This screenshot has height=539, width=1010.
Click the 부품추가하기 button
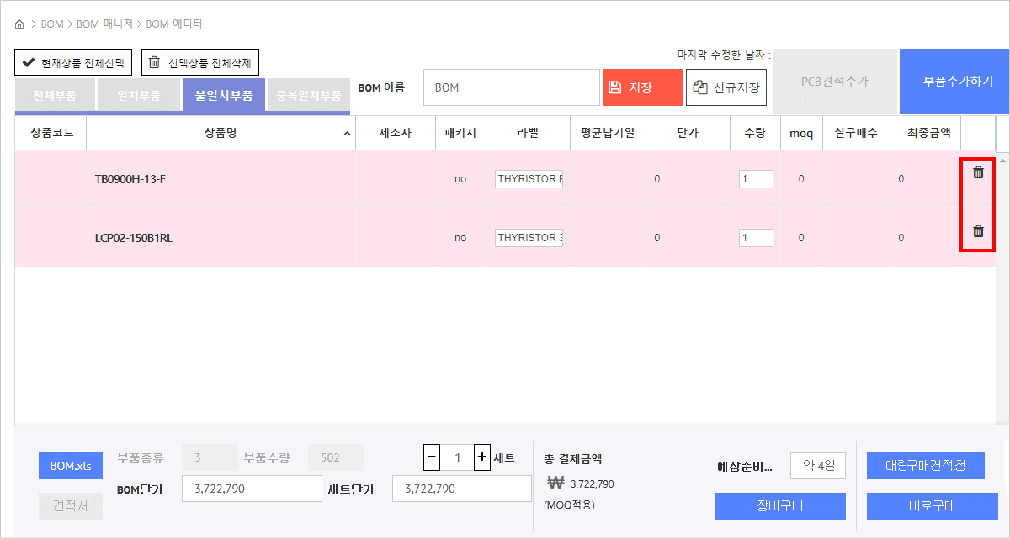pyautogui.click(x=954, y=82)
